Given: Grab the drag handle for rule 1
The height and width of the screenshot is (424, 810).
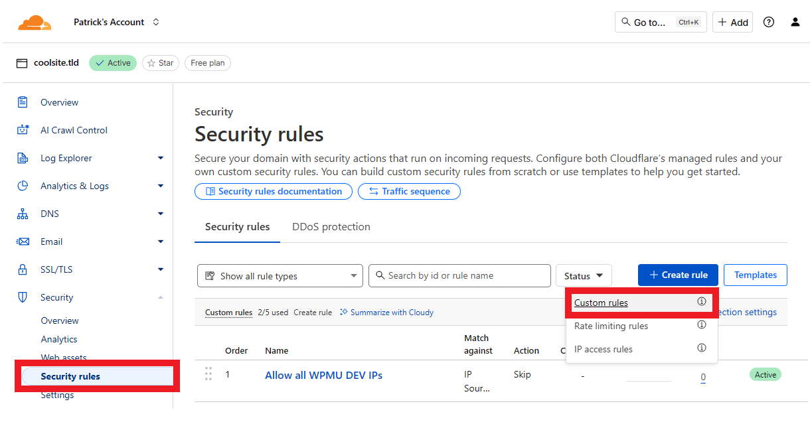Looking at the screenshot, I should tap(208, 374).
